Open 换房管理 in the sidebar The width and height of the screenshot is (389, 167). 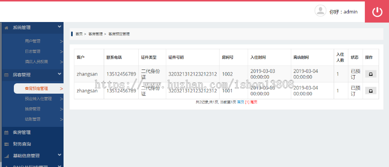click(32, 109)
